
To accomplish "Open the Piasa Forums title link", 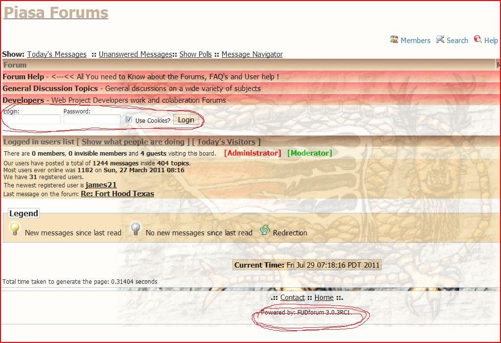I will tap(56, 13).
